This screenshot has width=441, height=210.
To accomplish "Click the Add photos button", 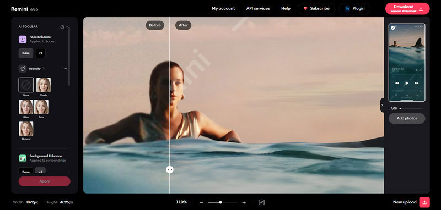I will tap(407, 118).
